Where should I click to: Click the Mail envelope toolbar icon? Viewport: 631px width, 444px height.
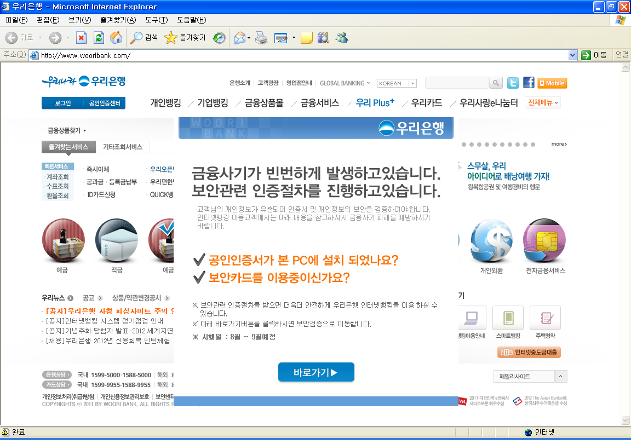click(x=239, y=38)
